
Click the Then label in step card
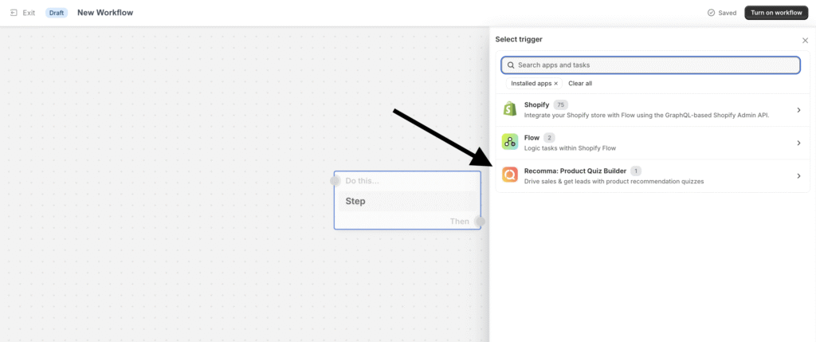point(460,222)
